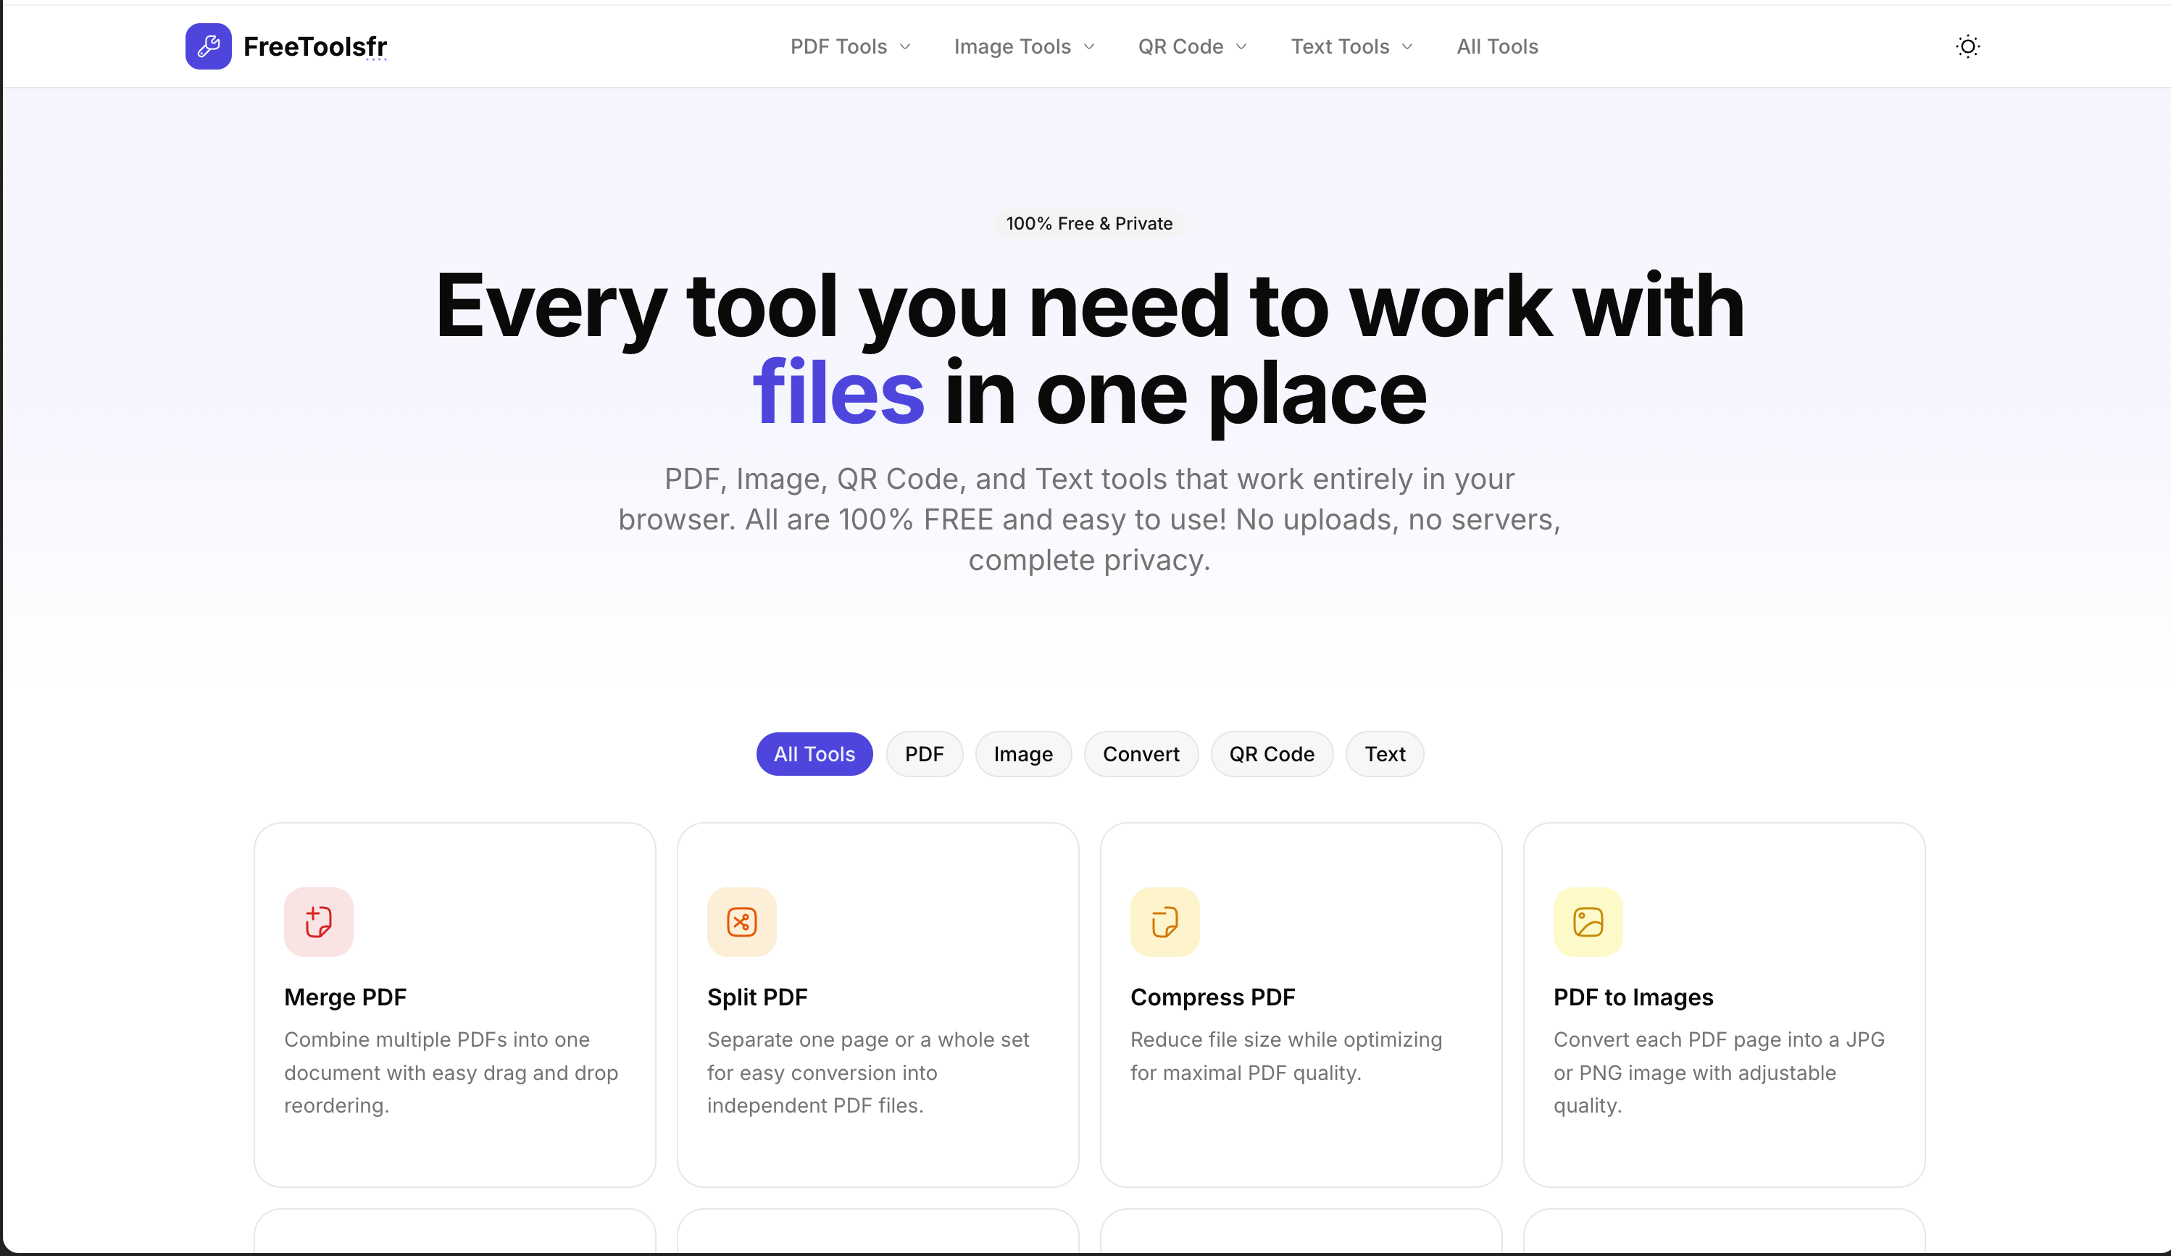Click the orange Compress PDF page icon
Image resolution: width=2171 pixels, height=1256 pixels.
[1164, 921]
